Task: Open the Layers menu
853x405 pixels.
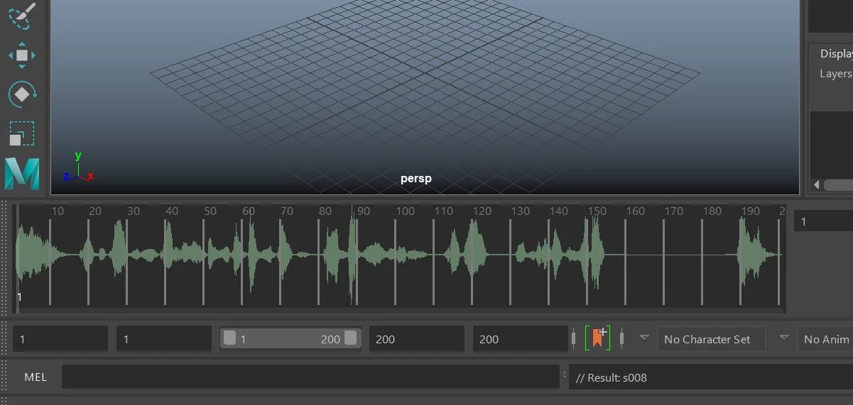Action: 835,74
